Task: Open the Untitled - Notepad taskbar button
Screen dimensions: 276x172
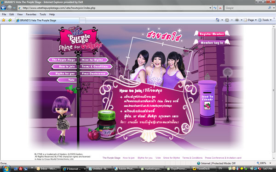Action: (99, 169)
